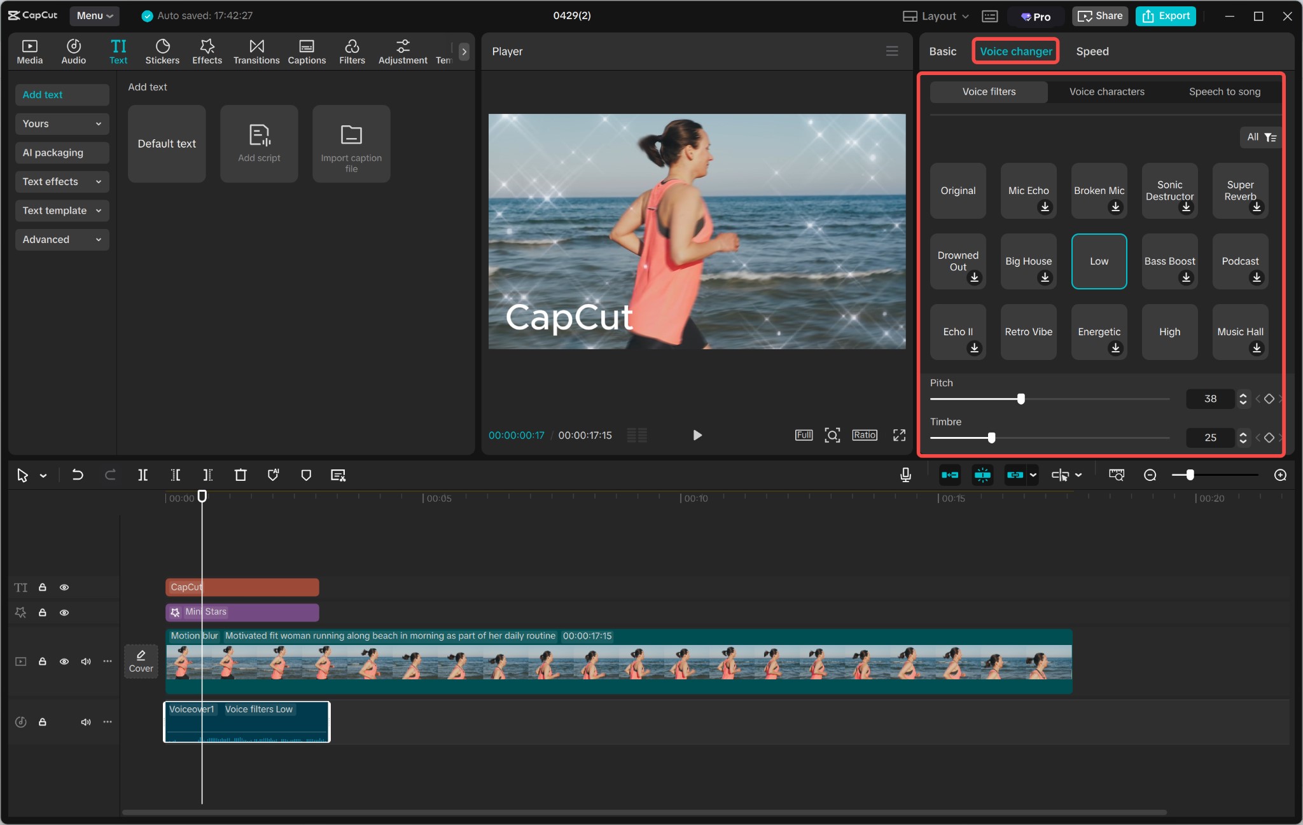Open AI packaging
1303x825 pixels.
click(62, 153)
